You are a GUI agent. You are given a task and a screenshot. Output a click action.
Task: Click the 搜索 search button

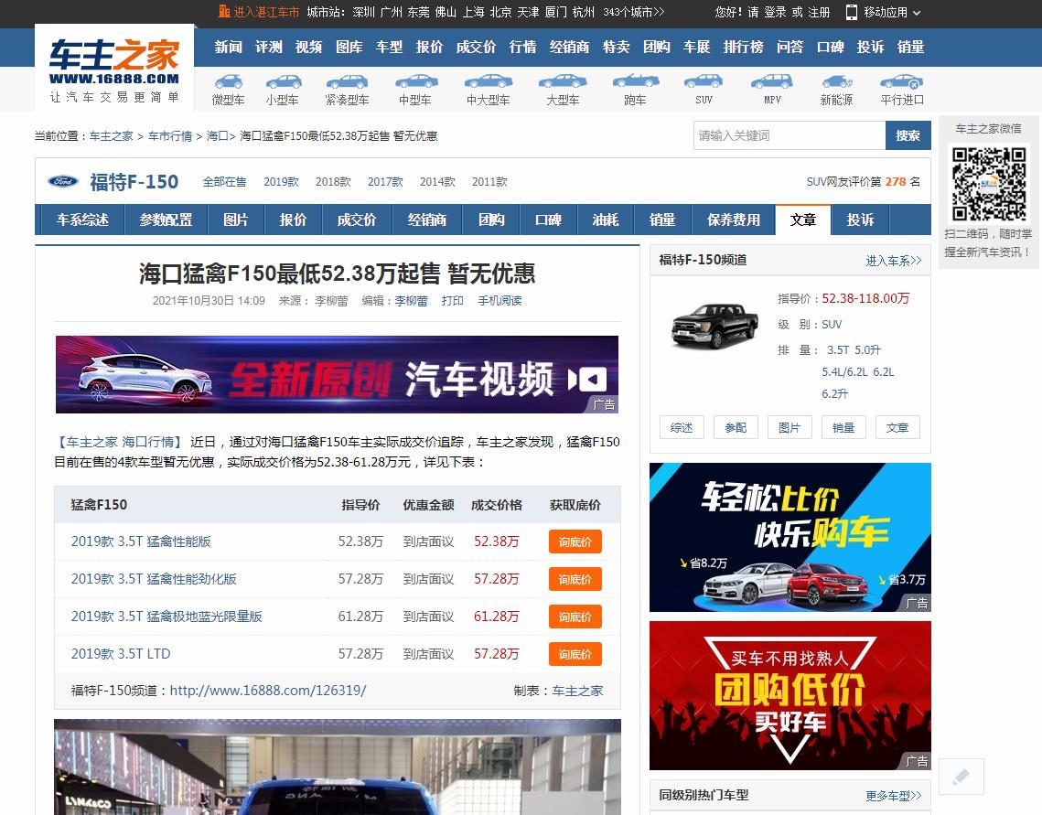click(908, 135)
